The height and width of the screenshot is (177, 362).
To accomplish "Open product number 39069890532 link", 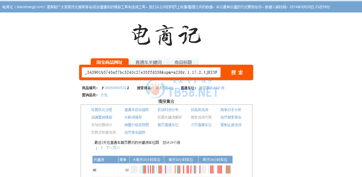I will [x=116, y=88].
